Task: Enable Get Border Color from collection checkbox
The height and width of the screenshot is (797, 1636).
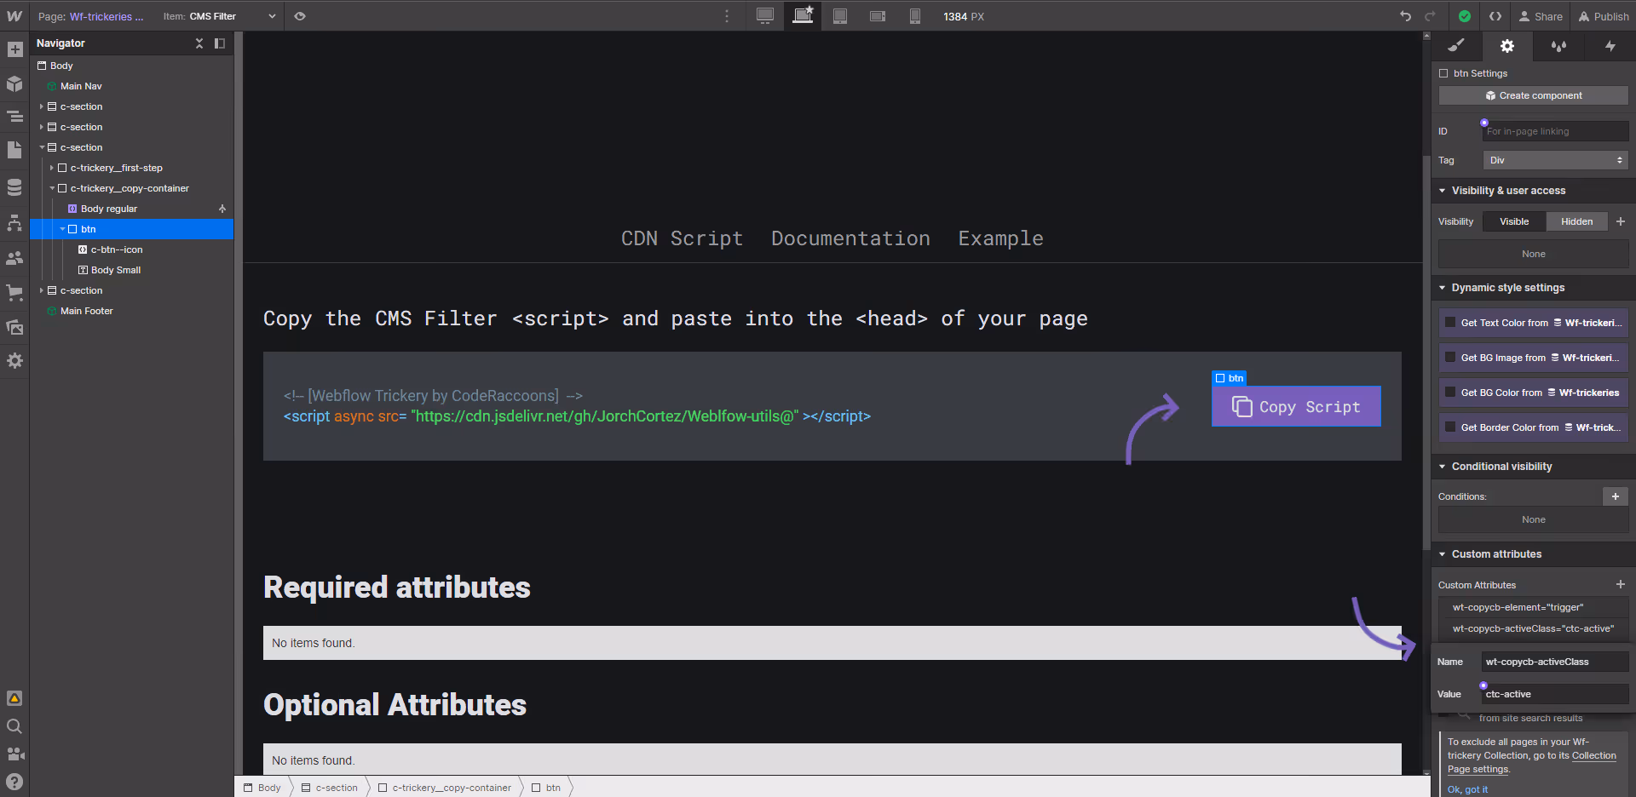Action: pos(1450,427)
